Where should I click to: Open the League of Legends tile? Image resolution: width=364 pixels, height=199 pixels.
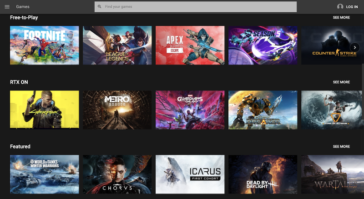[117, 45]
